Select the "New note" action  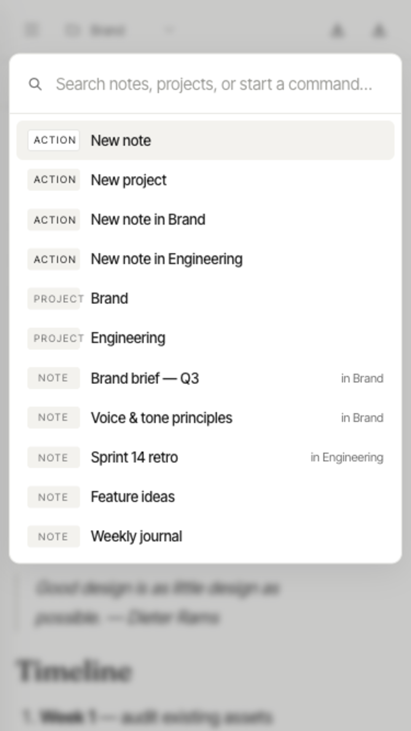(121, 140)
